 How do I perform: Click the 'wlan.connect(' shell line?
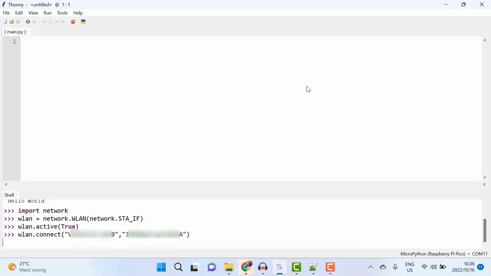[x=104, y=235]
